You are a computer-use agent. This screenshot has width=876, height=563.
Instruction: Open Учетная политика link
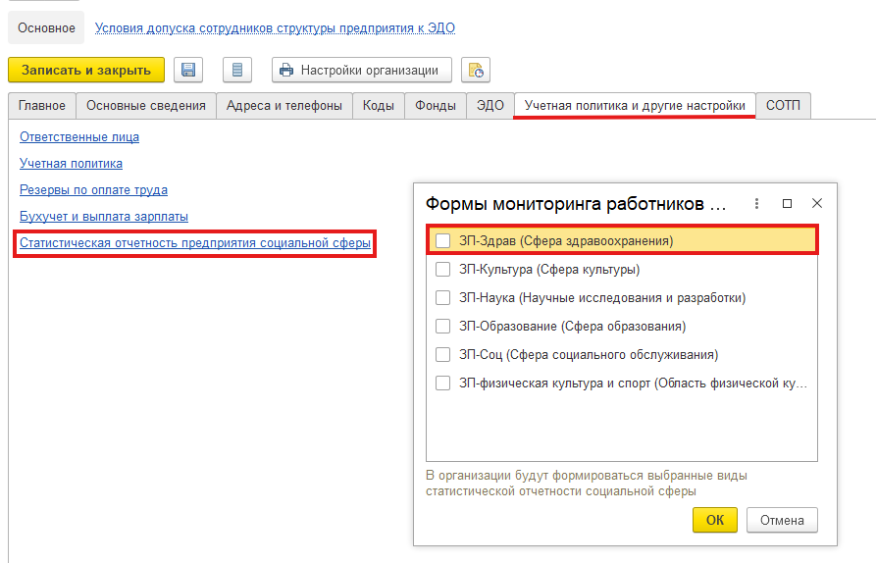point(71,164)
